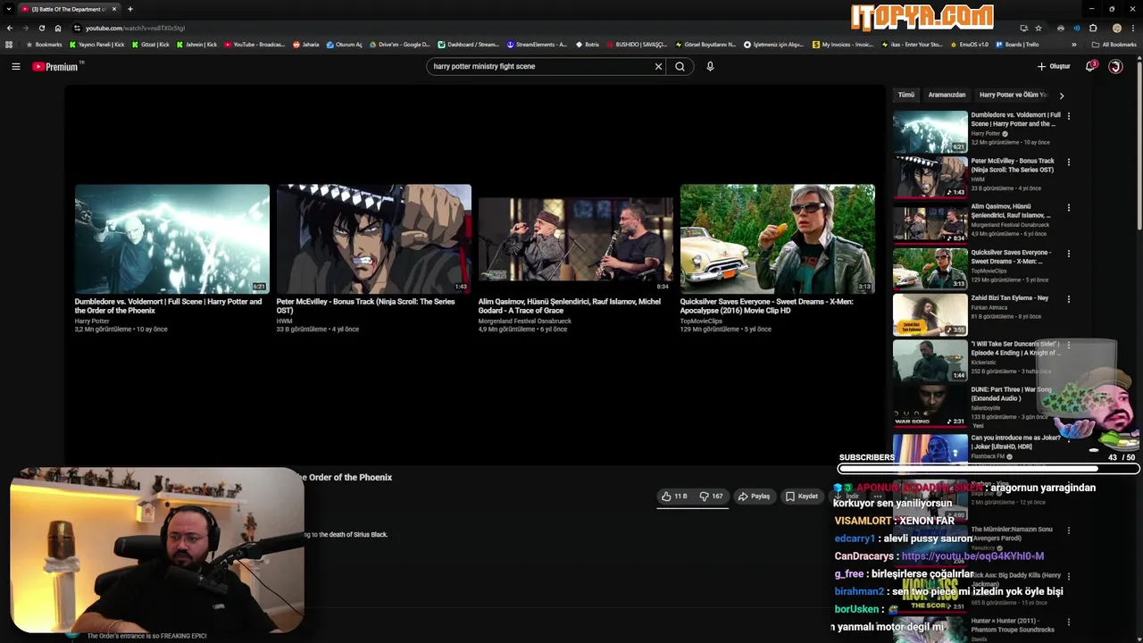Open the browser extensions puzzle icon
1143x643 pixels.
click(x=1093, y=28)
